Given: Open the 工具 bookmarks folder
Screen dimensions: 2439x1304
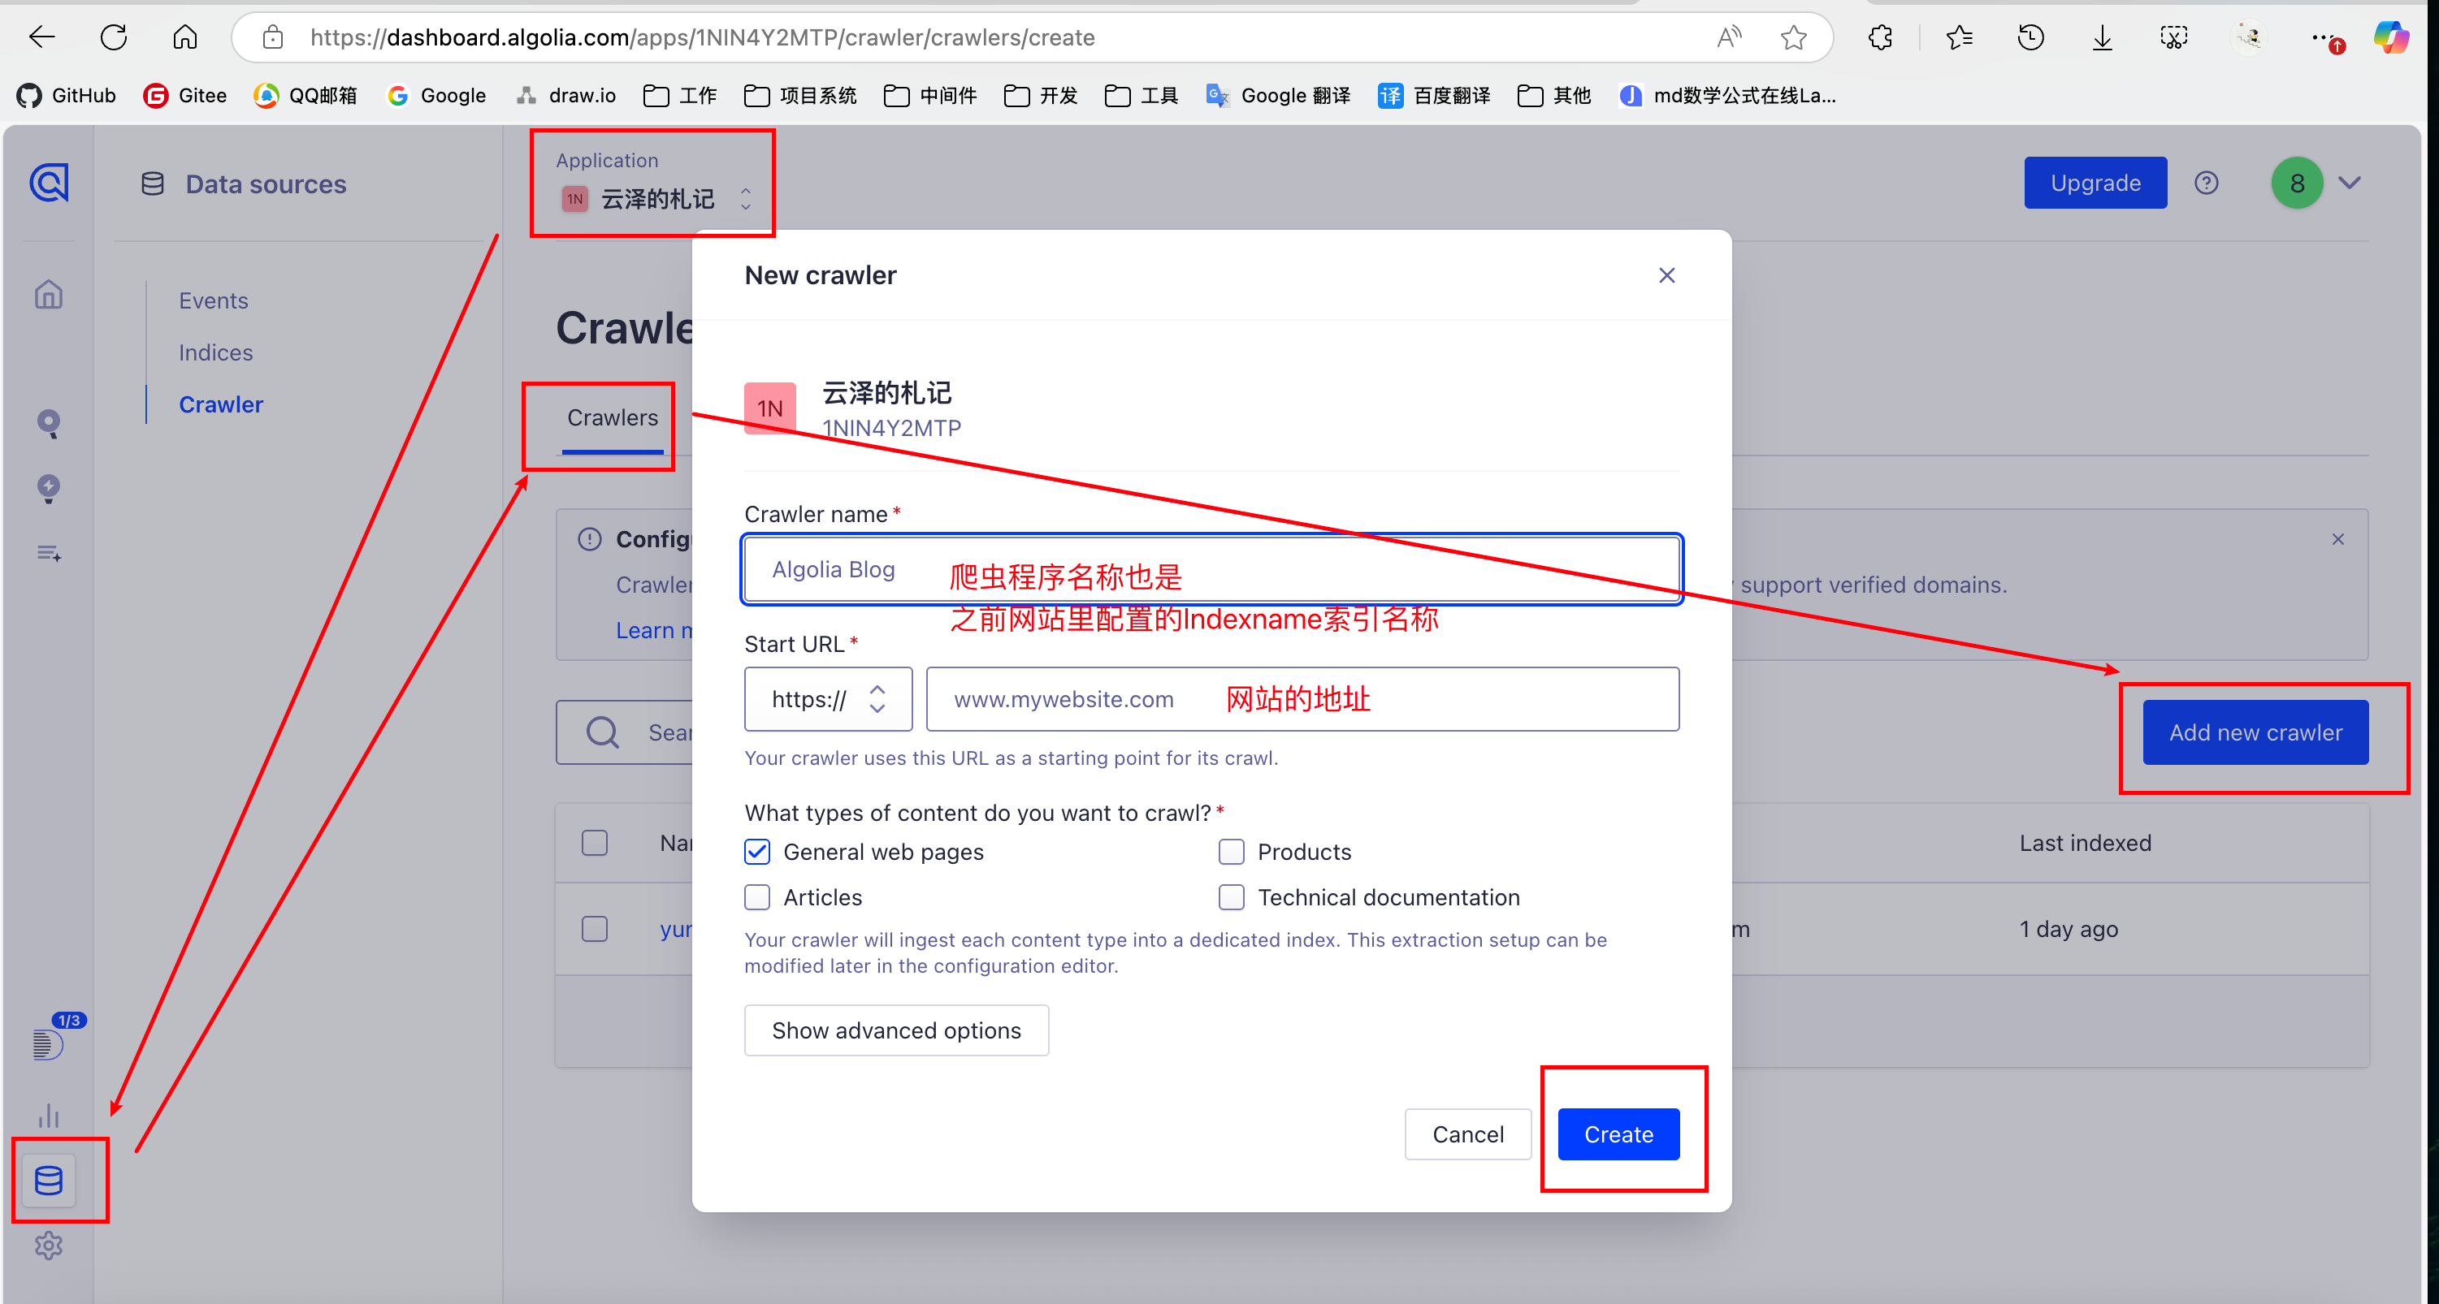Looking at the screenshot, I should [x=1141, y=96].
